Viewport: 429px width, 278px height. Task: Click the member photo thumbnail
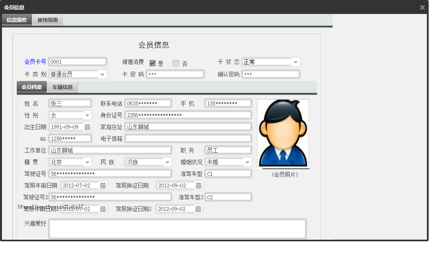[283, 133]
